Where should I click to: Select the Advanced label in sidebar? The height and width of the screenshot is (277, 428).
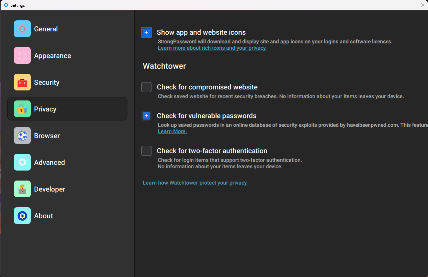(49, 163)
